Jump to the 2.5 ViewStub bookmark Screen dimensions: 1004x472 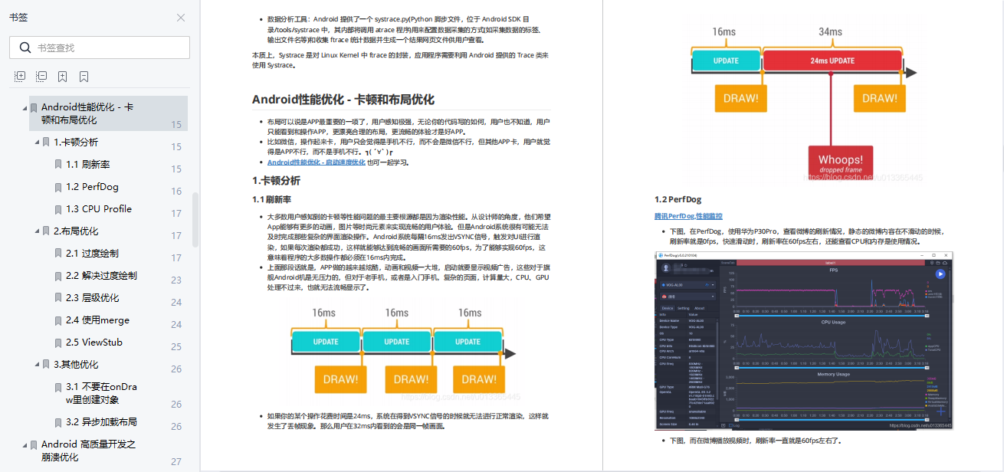pos(94,342)
